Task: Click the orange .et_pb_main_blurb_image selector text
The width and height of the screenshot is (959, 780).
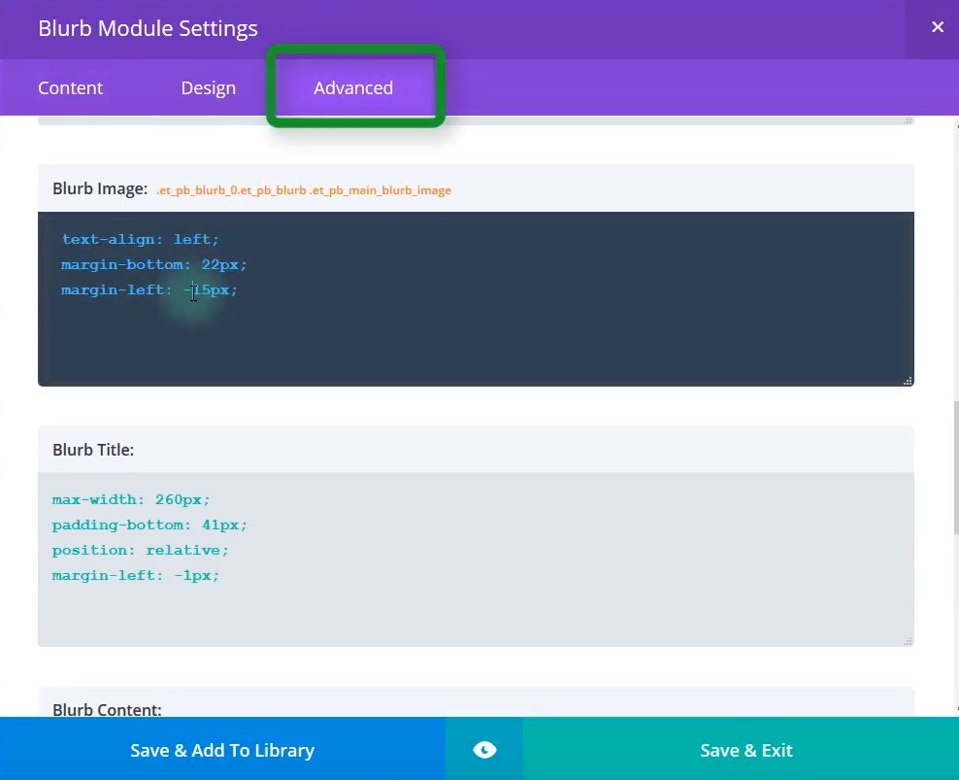Action: pos(304,190)
